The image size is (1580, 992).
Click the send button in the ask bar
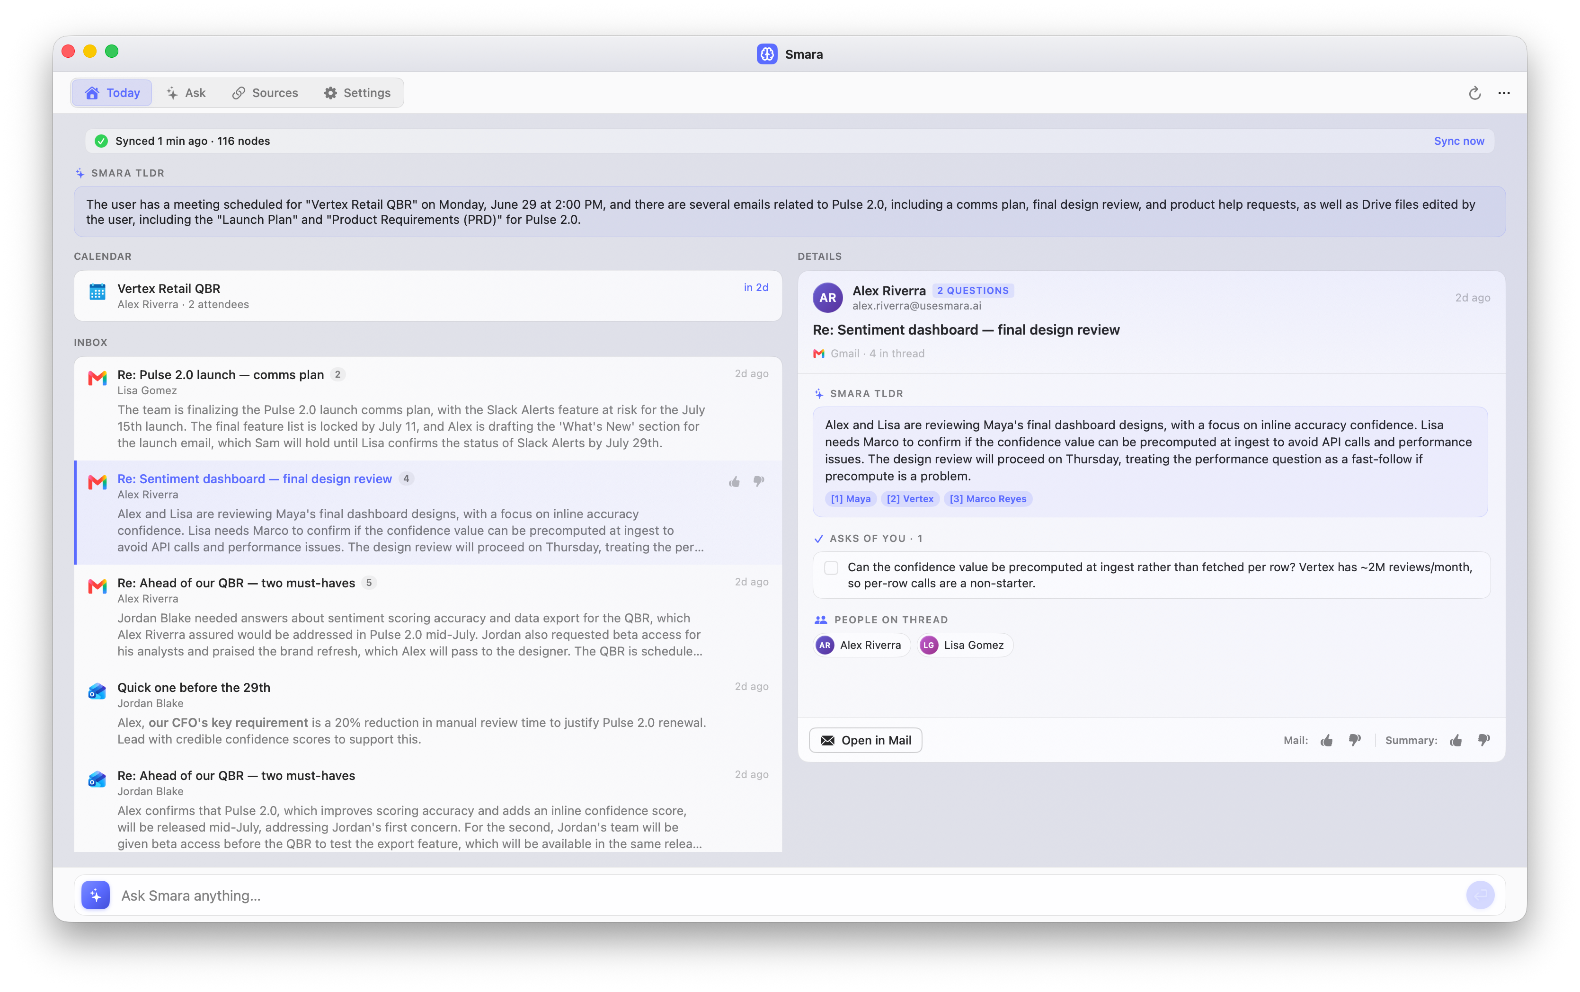point(1480,895)
